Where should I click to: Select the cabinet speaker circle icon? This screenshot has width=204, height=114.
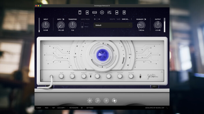coord(102,12)
